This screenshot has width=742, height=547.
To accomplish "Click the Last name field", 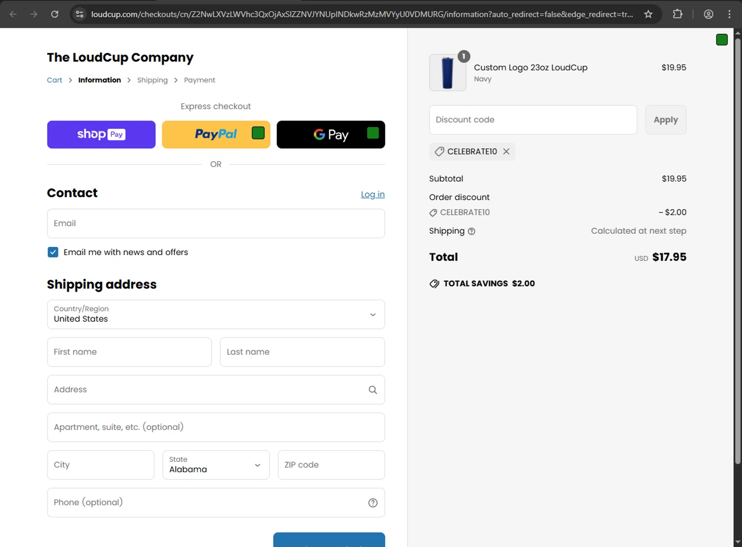I will 302,352.
